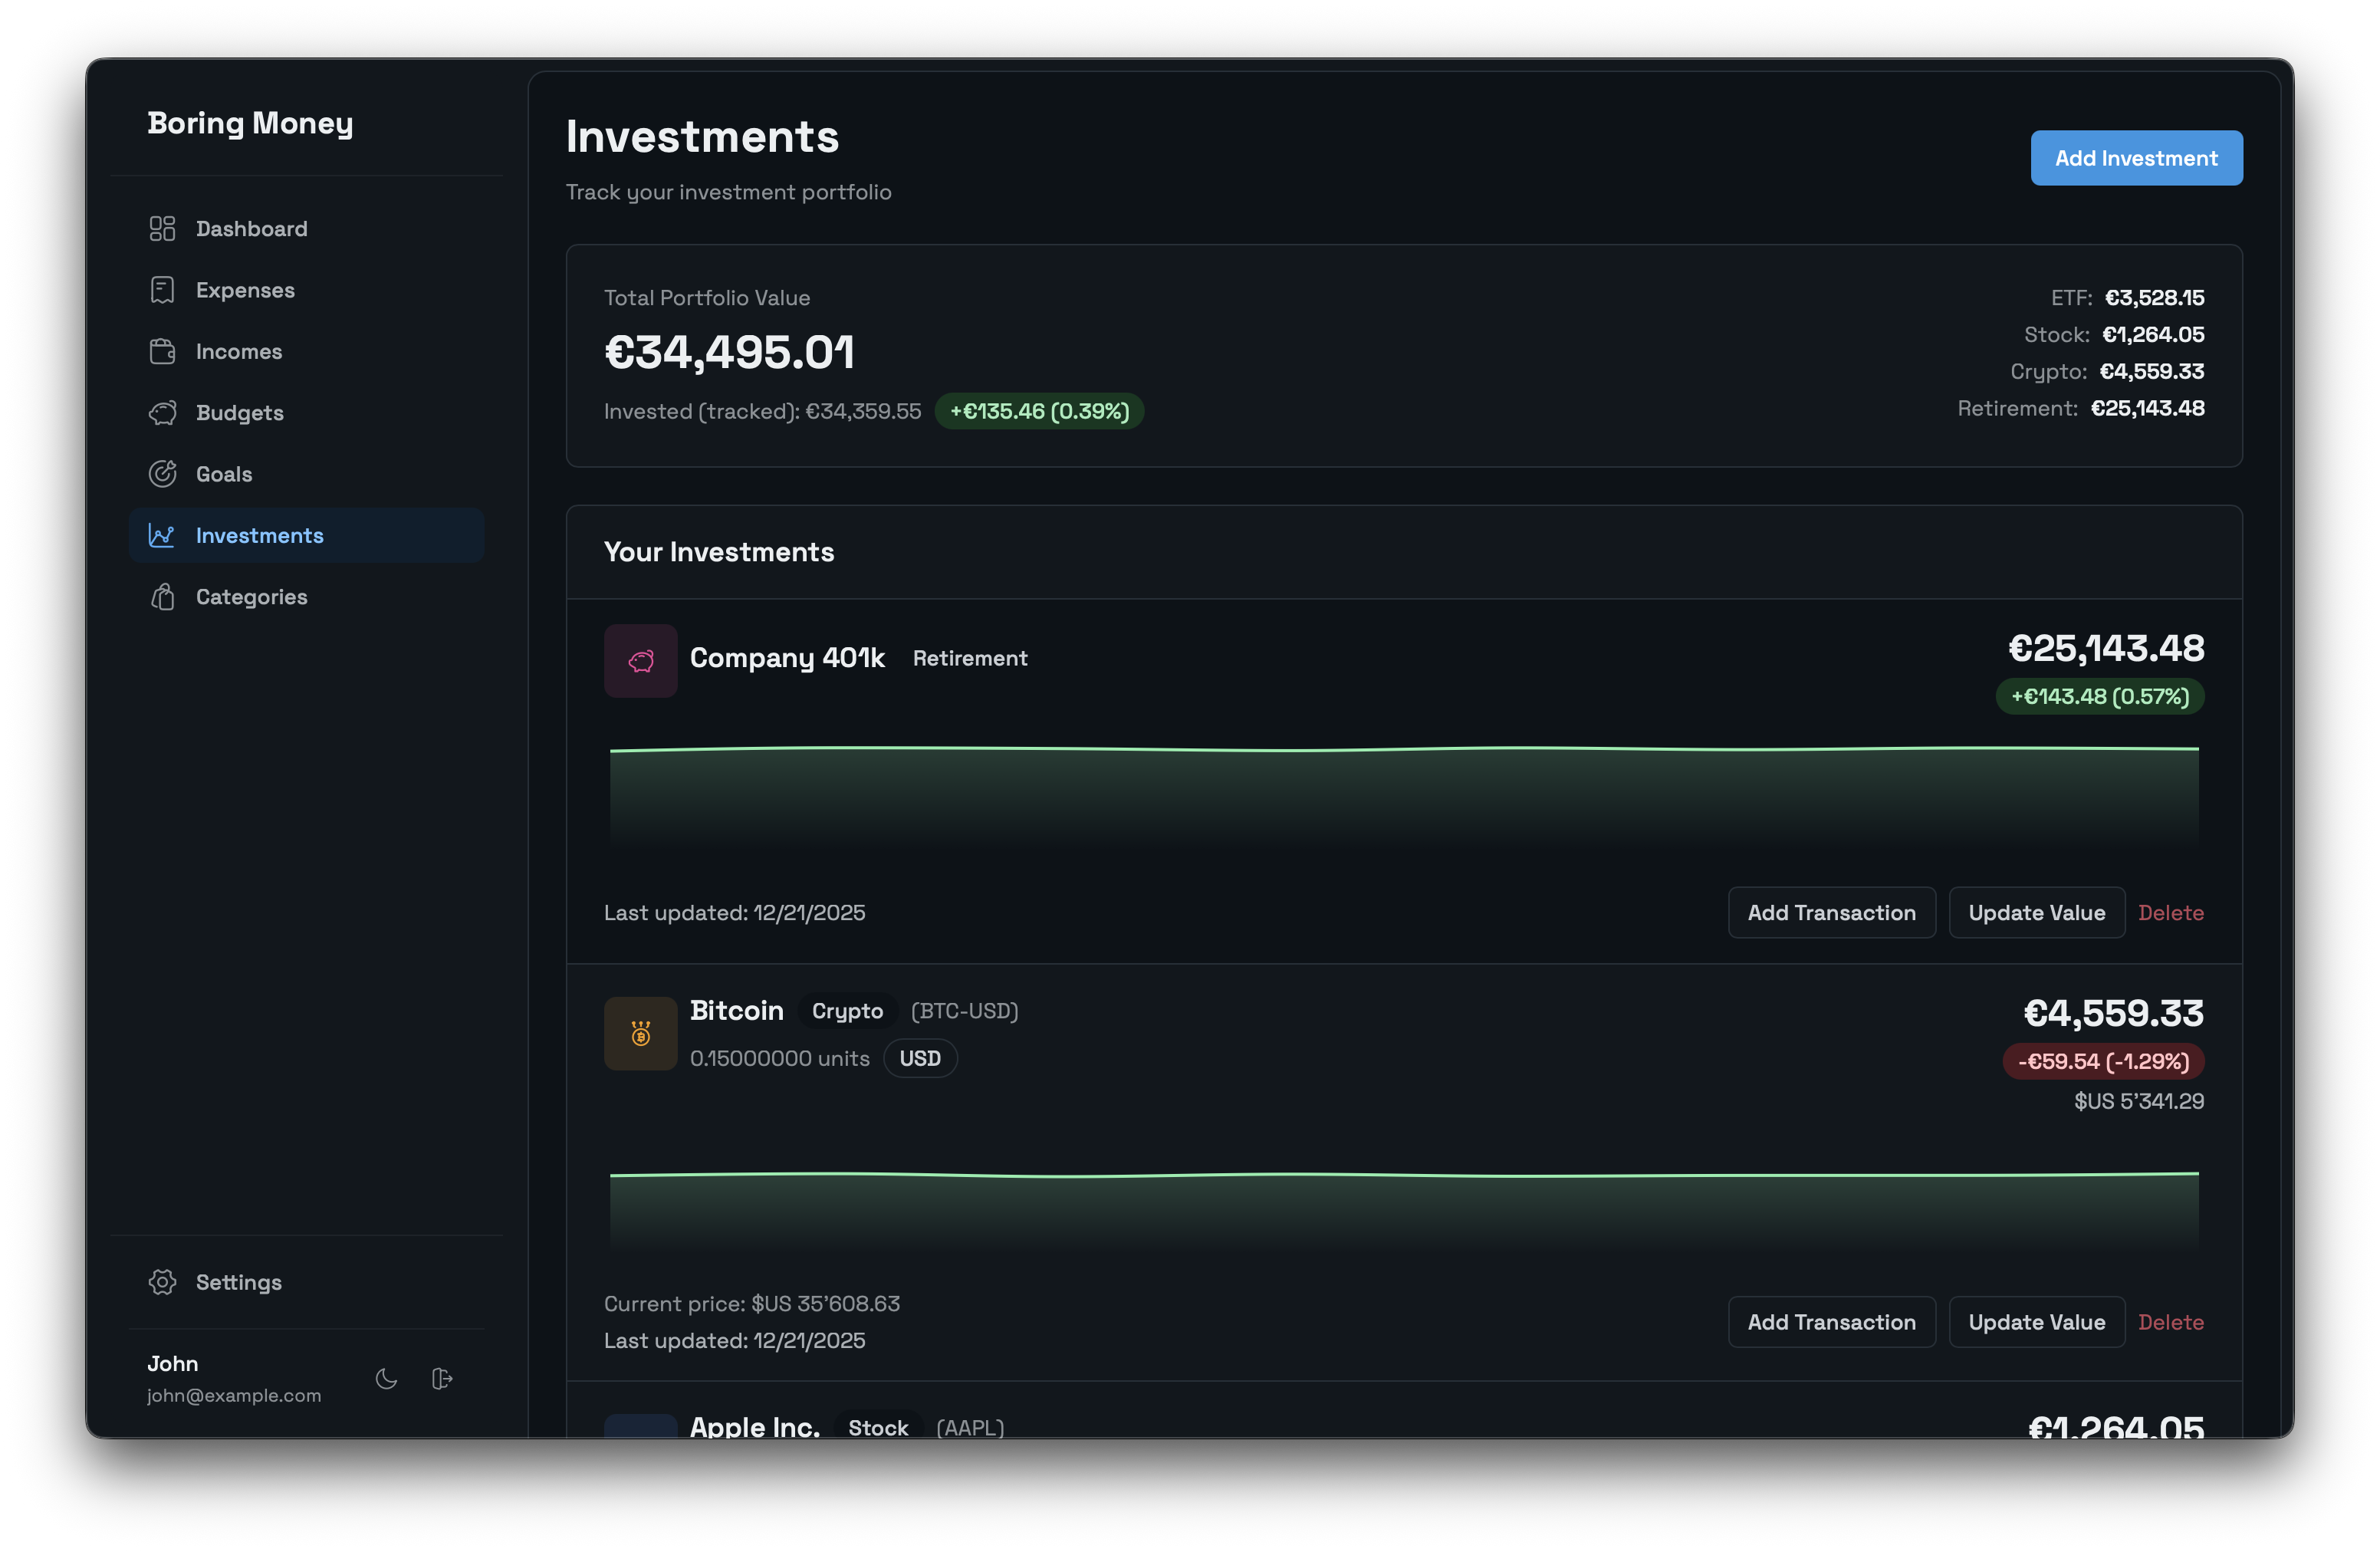Go to Expenses in the sidebar
The height and width of the screenshot is (1552, 2380).
(306, 290)
